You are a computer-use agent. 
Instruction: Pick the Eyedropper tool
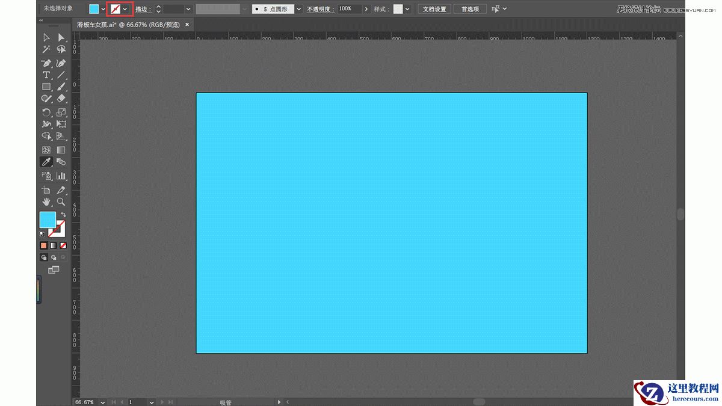click(x=46, y=162)
